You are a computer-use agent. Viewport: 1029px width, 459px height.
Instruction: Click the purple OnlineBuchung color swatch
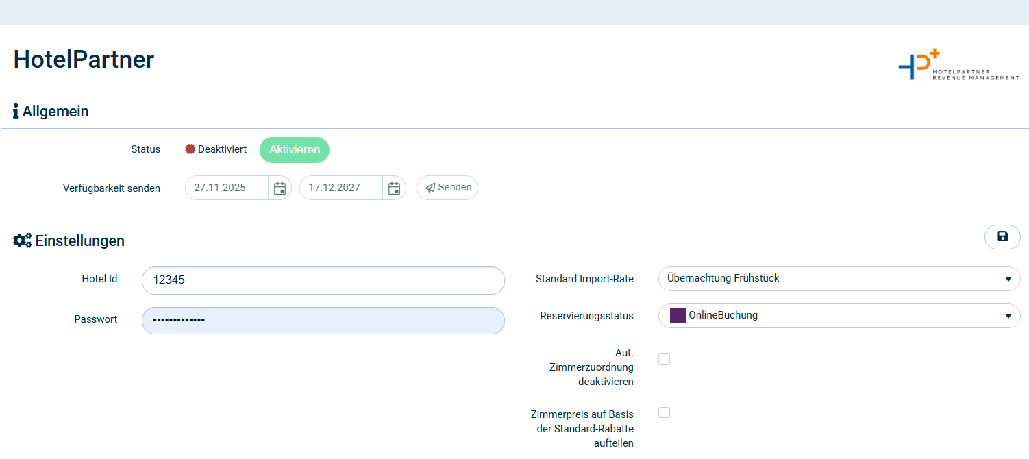tap(678, 316)
